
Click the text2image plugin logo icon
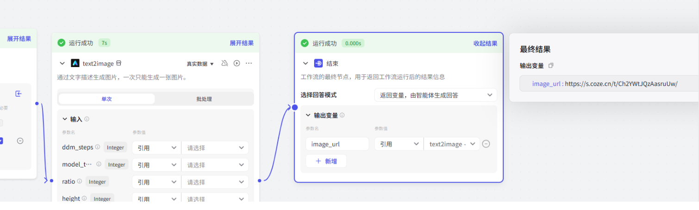tap(75, 63)
